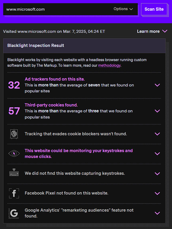Click the 'Ad trackers found on this site' heading
This screenshot has height=229, width=172.
55,79
